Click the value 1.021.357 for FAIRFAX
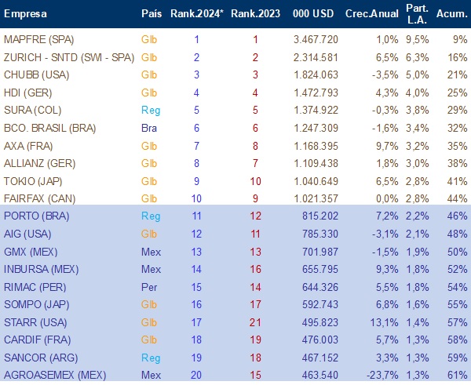The width and height of the screenshot is (471, 385). coord(316,198)
